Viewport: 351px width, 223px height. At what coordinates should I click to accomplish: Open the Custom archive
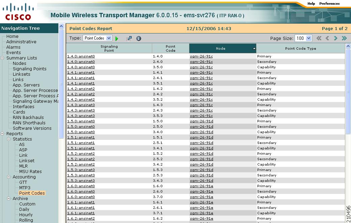click(27, 204)
